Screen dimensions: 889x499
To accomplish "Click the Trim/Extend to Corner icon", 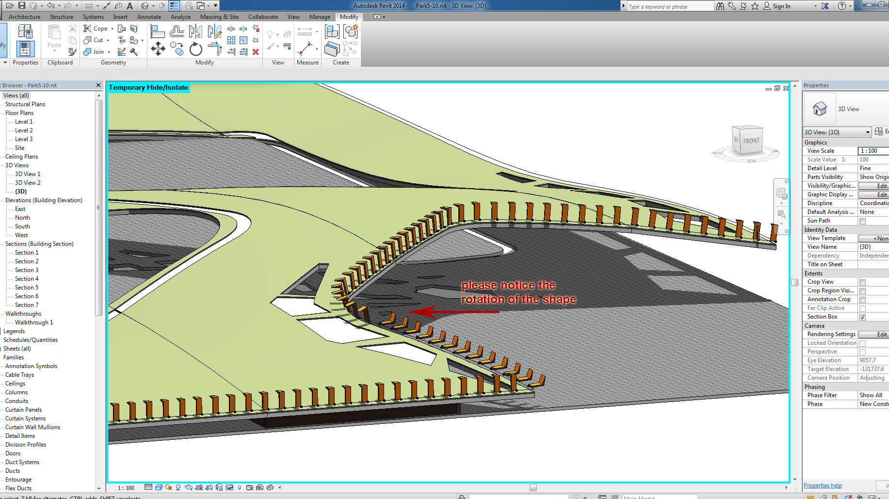I will click(215, 49).
